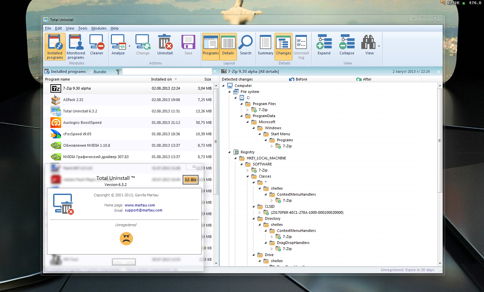The image size is (484, 292).
Task: Sort by the Installed on column header
Action: tap(169, 79)
